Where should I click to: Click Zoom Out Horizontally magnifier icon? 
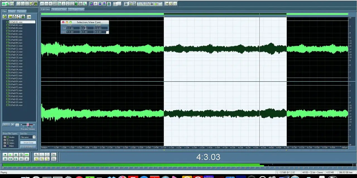coord(42,155)
